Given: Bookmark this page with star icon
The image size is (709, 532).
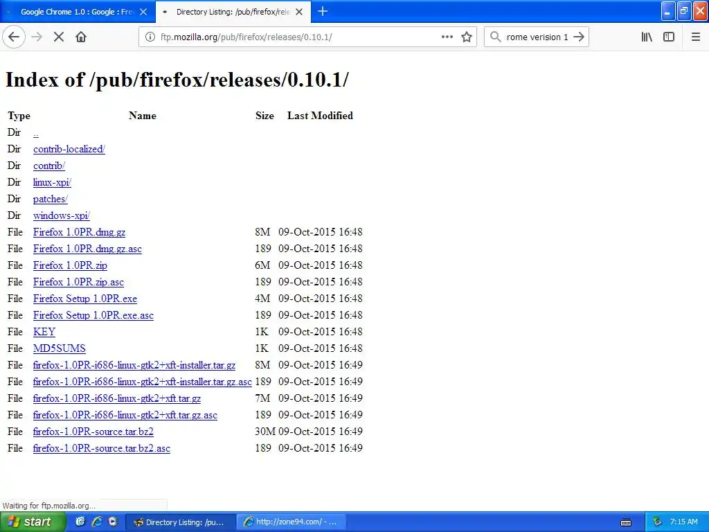Looking at the screenshot, I should [x=467, y=37].
